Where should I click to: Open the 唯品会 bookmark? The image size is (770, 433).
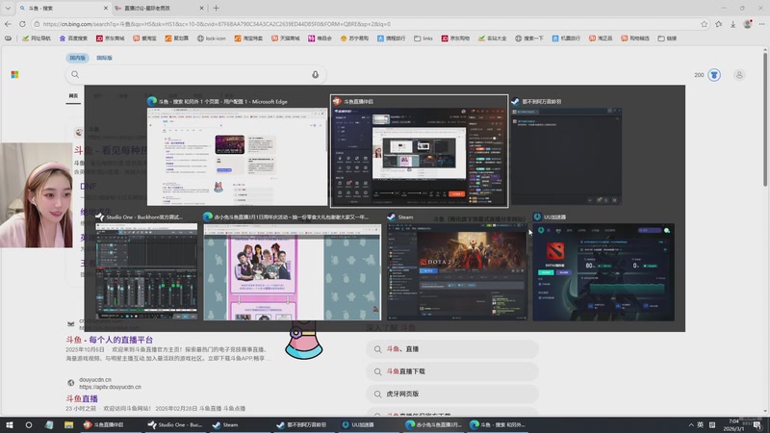tap(321, 38)
